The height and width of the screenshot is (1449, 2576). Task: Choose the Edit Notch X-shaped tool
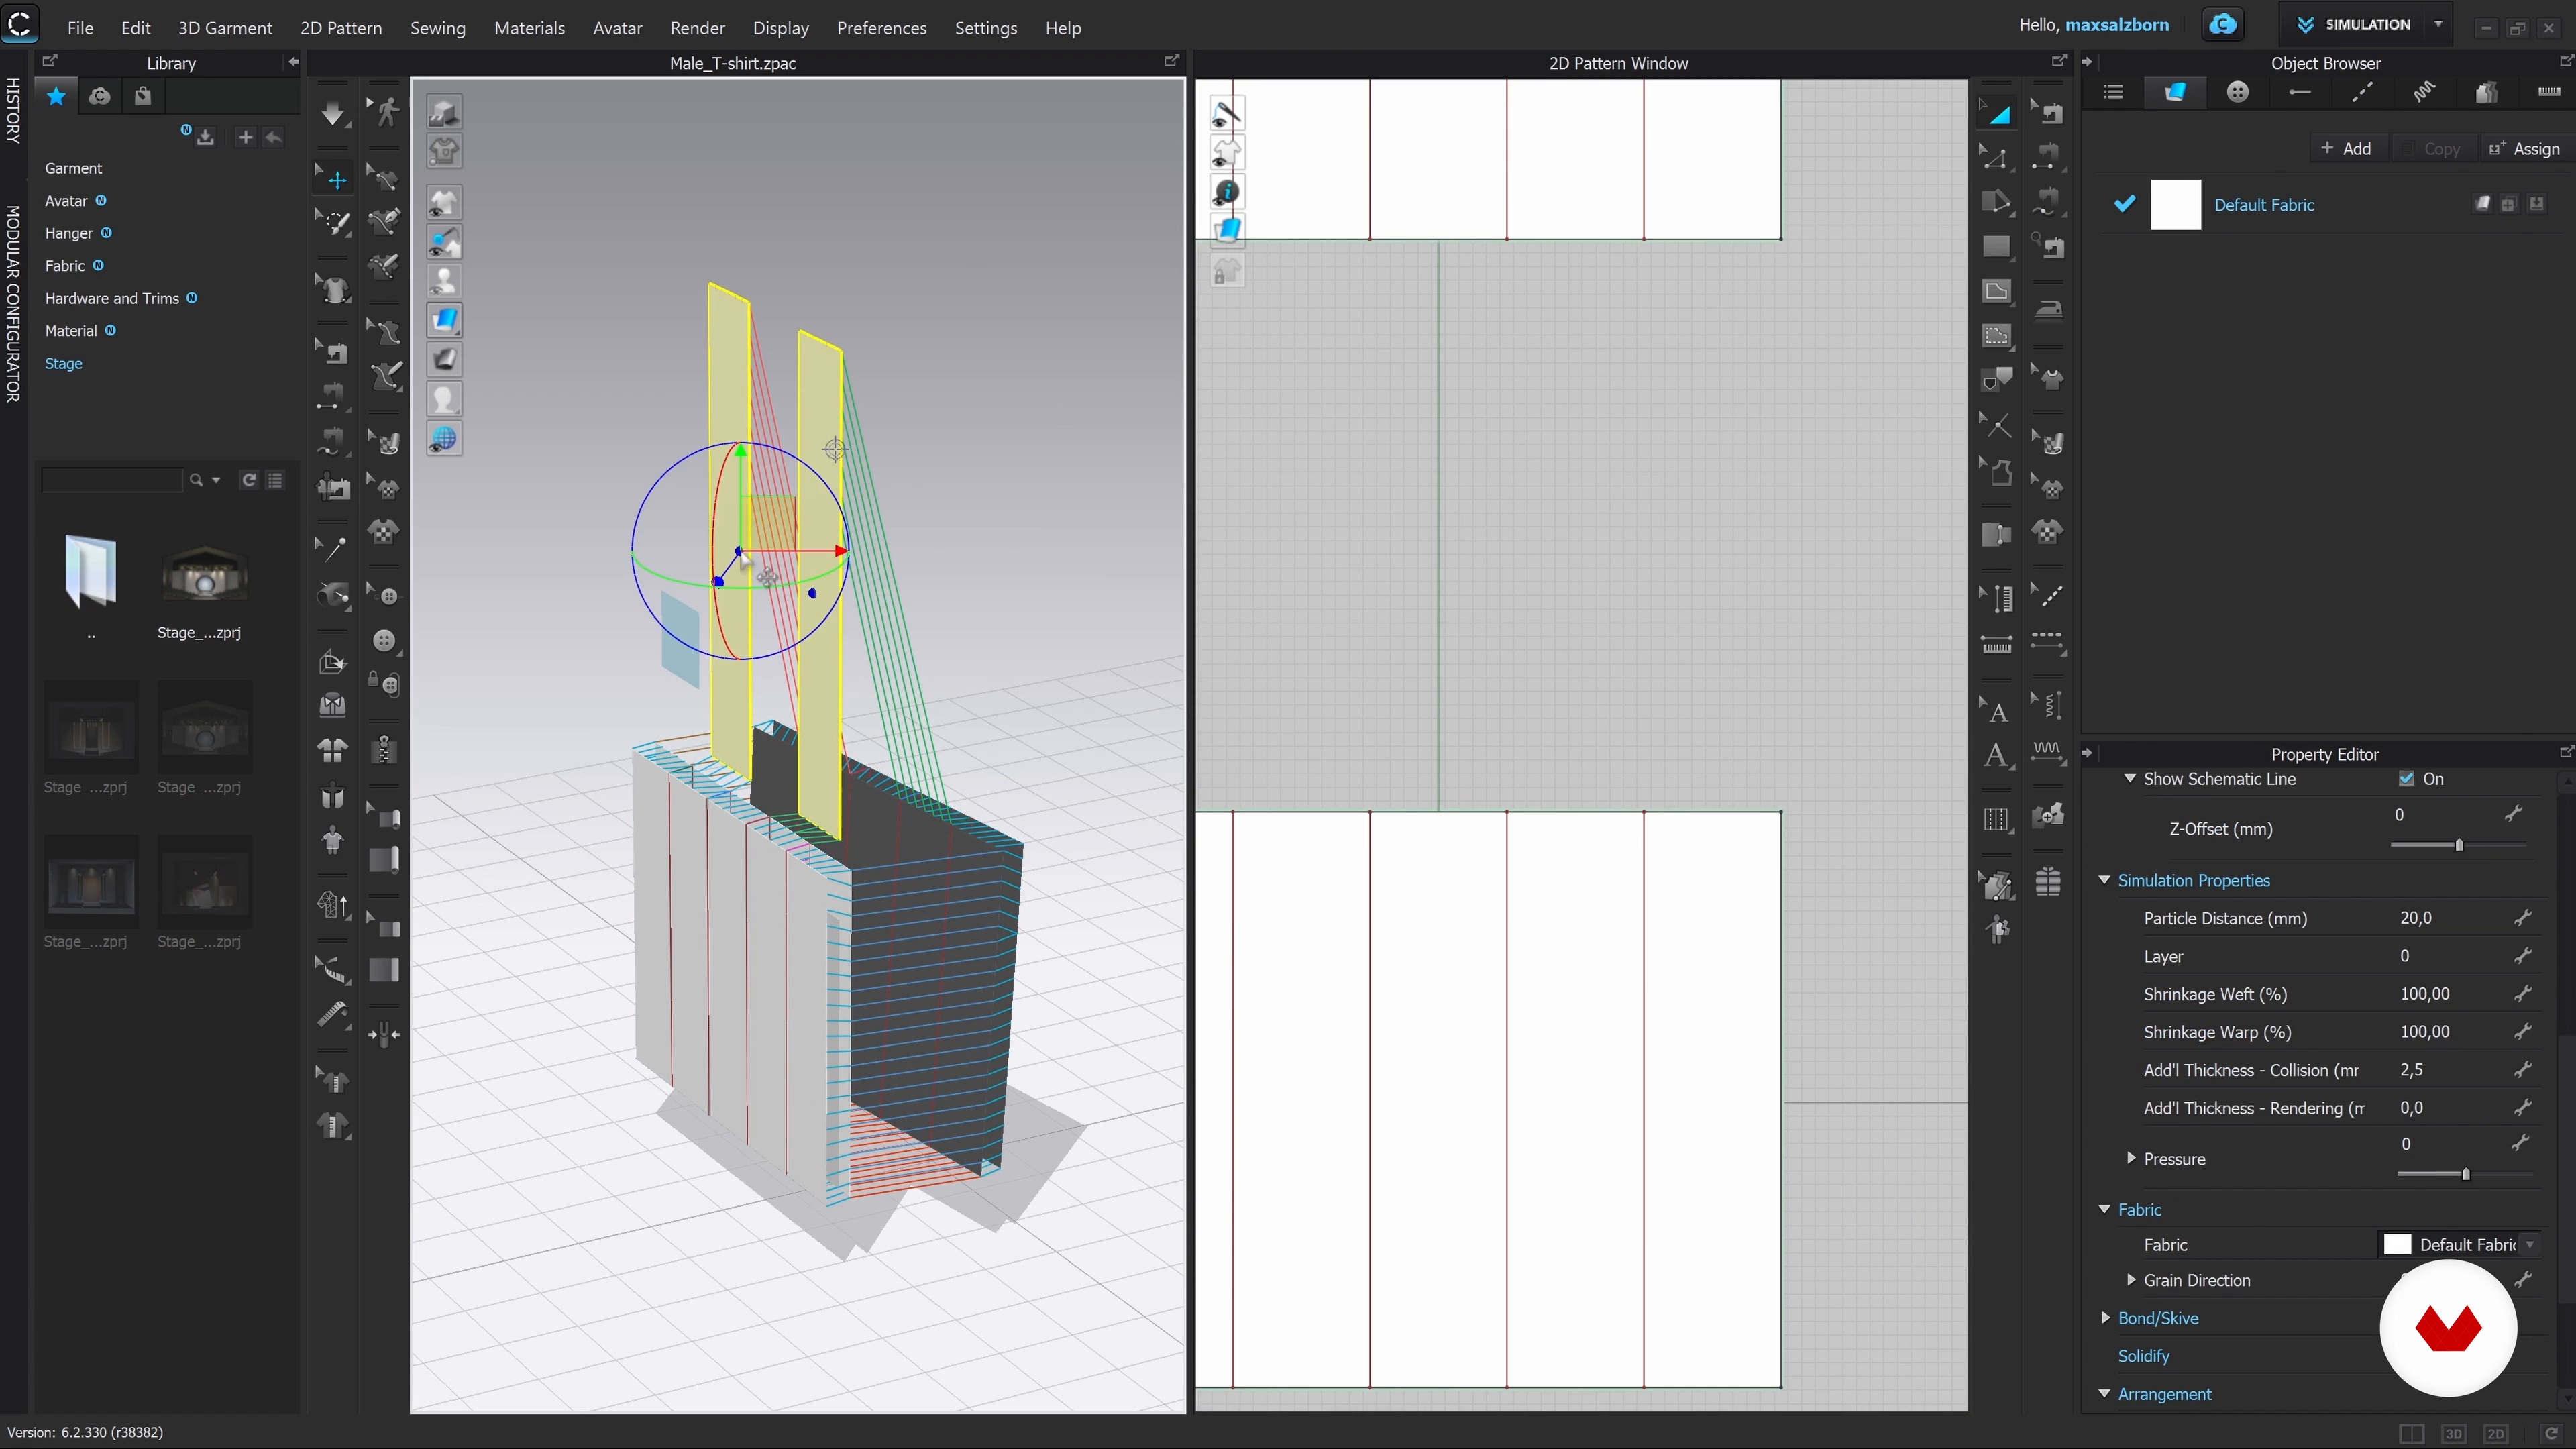coord(1997,426)
